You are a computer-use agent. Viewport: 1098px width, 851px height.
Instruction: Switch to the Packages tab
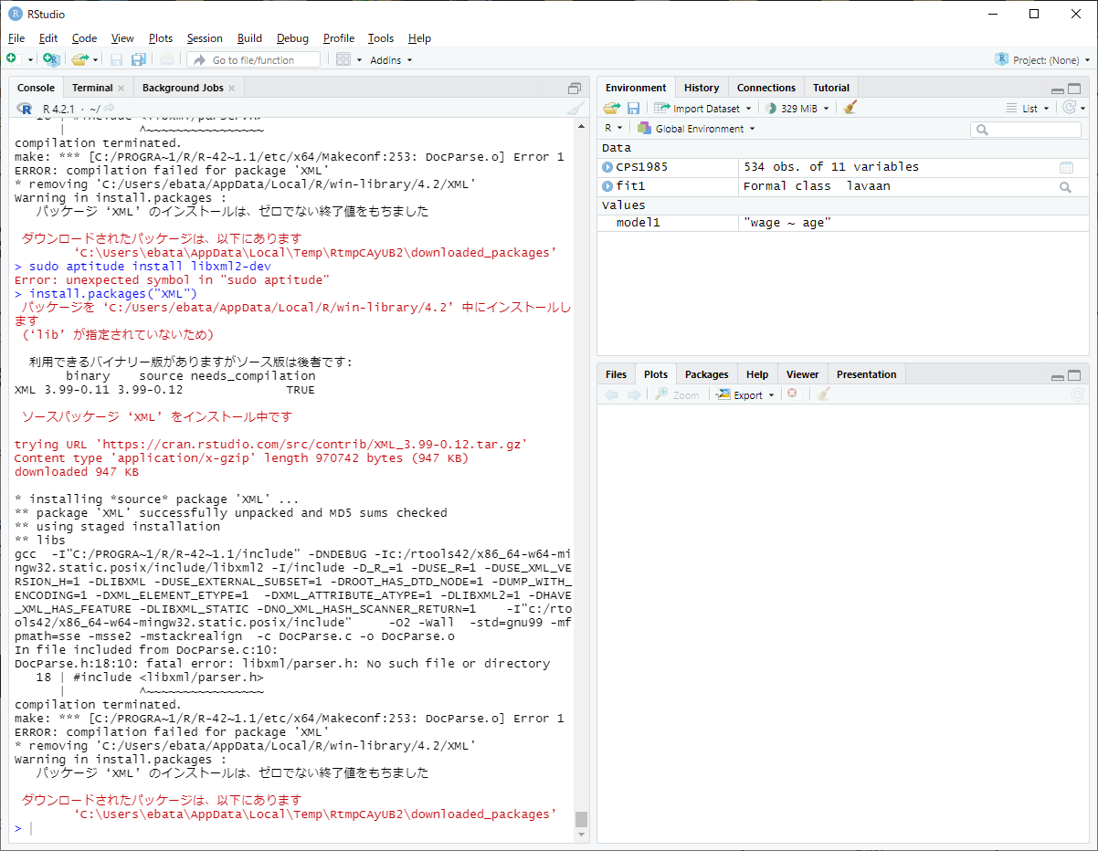tap(706, 374)
